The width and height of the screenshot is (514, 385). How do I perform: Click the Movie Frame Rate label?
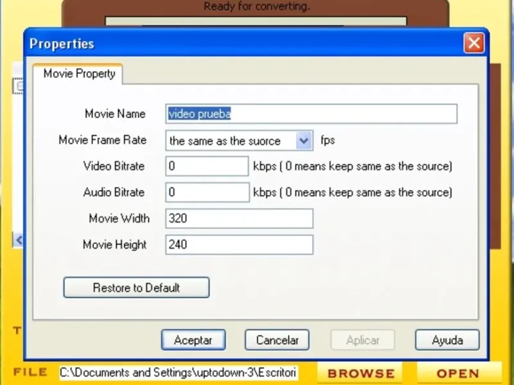102,140
